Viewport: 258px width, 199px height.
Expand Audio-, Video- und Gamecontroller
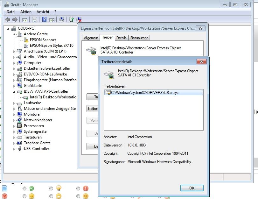click(14, 57)
